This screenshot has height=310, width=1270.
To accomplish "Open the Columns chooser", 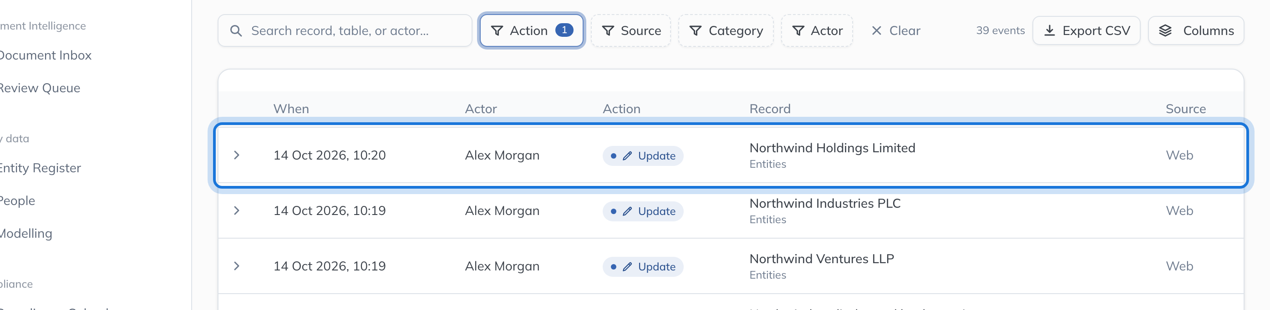I will [x=1195, y=30].
